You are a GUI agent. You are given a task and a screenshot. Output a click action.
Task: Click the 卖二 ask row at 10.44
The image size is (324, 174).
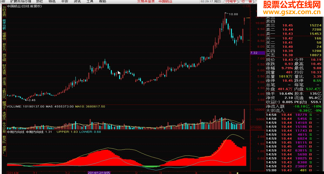293,30
